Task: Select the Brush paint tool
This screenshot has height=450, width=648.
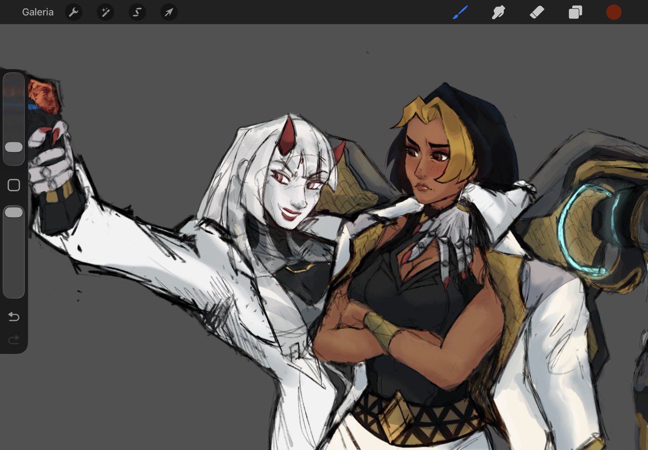Action: (461, 12)
